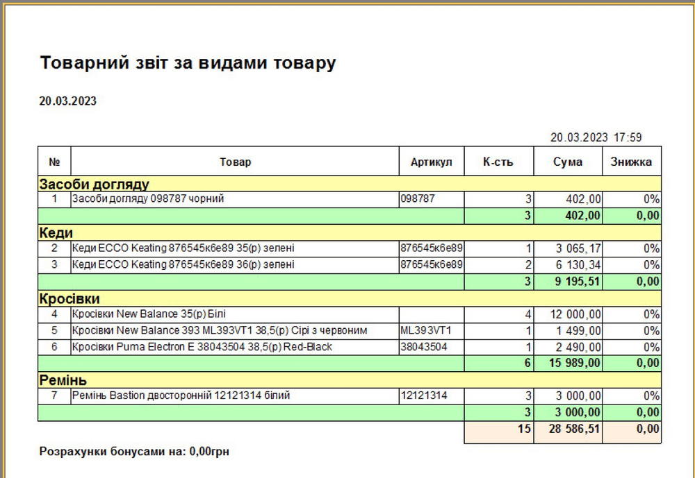Click article number 876545к6е89 in row 2
Screen dimensions: 695x478
[x=431, y=248]
